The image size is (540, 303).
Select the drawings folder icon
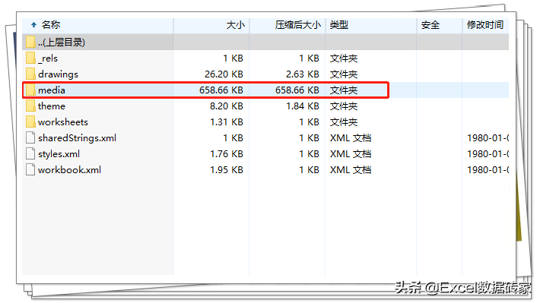click(x=30, y=74)
